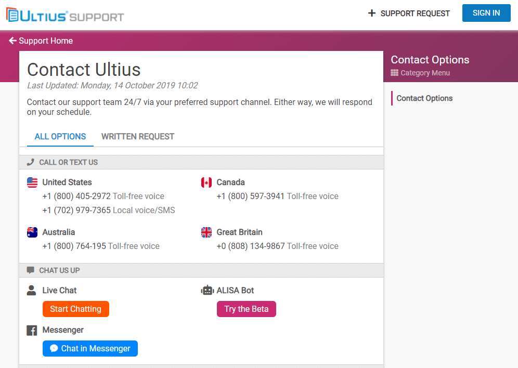Click the Live Chat label
This screenshot has height=368, width=518.
[x=59, y=291]
